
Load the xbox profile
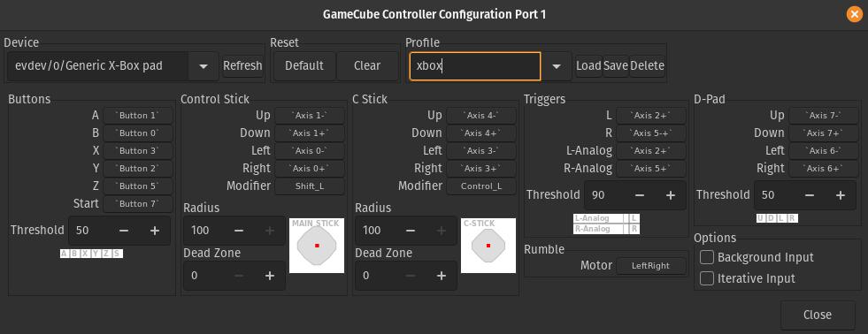(x=588, y=65)
